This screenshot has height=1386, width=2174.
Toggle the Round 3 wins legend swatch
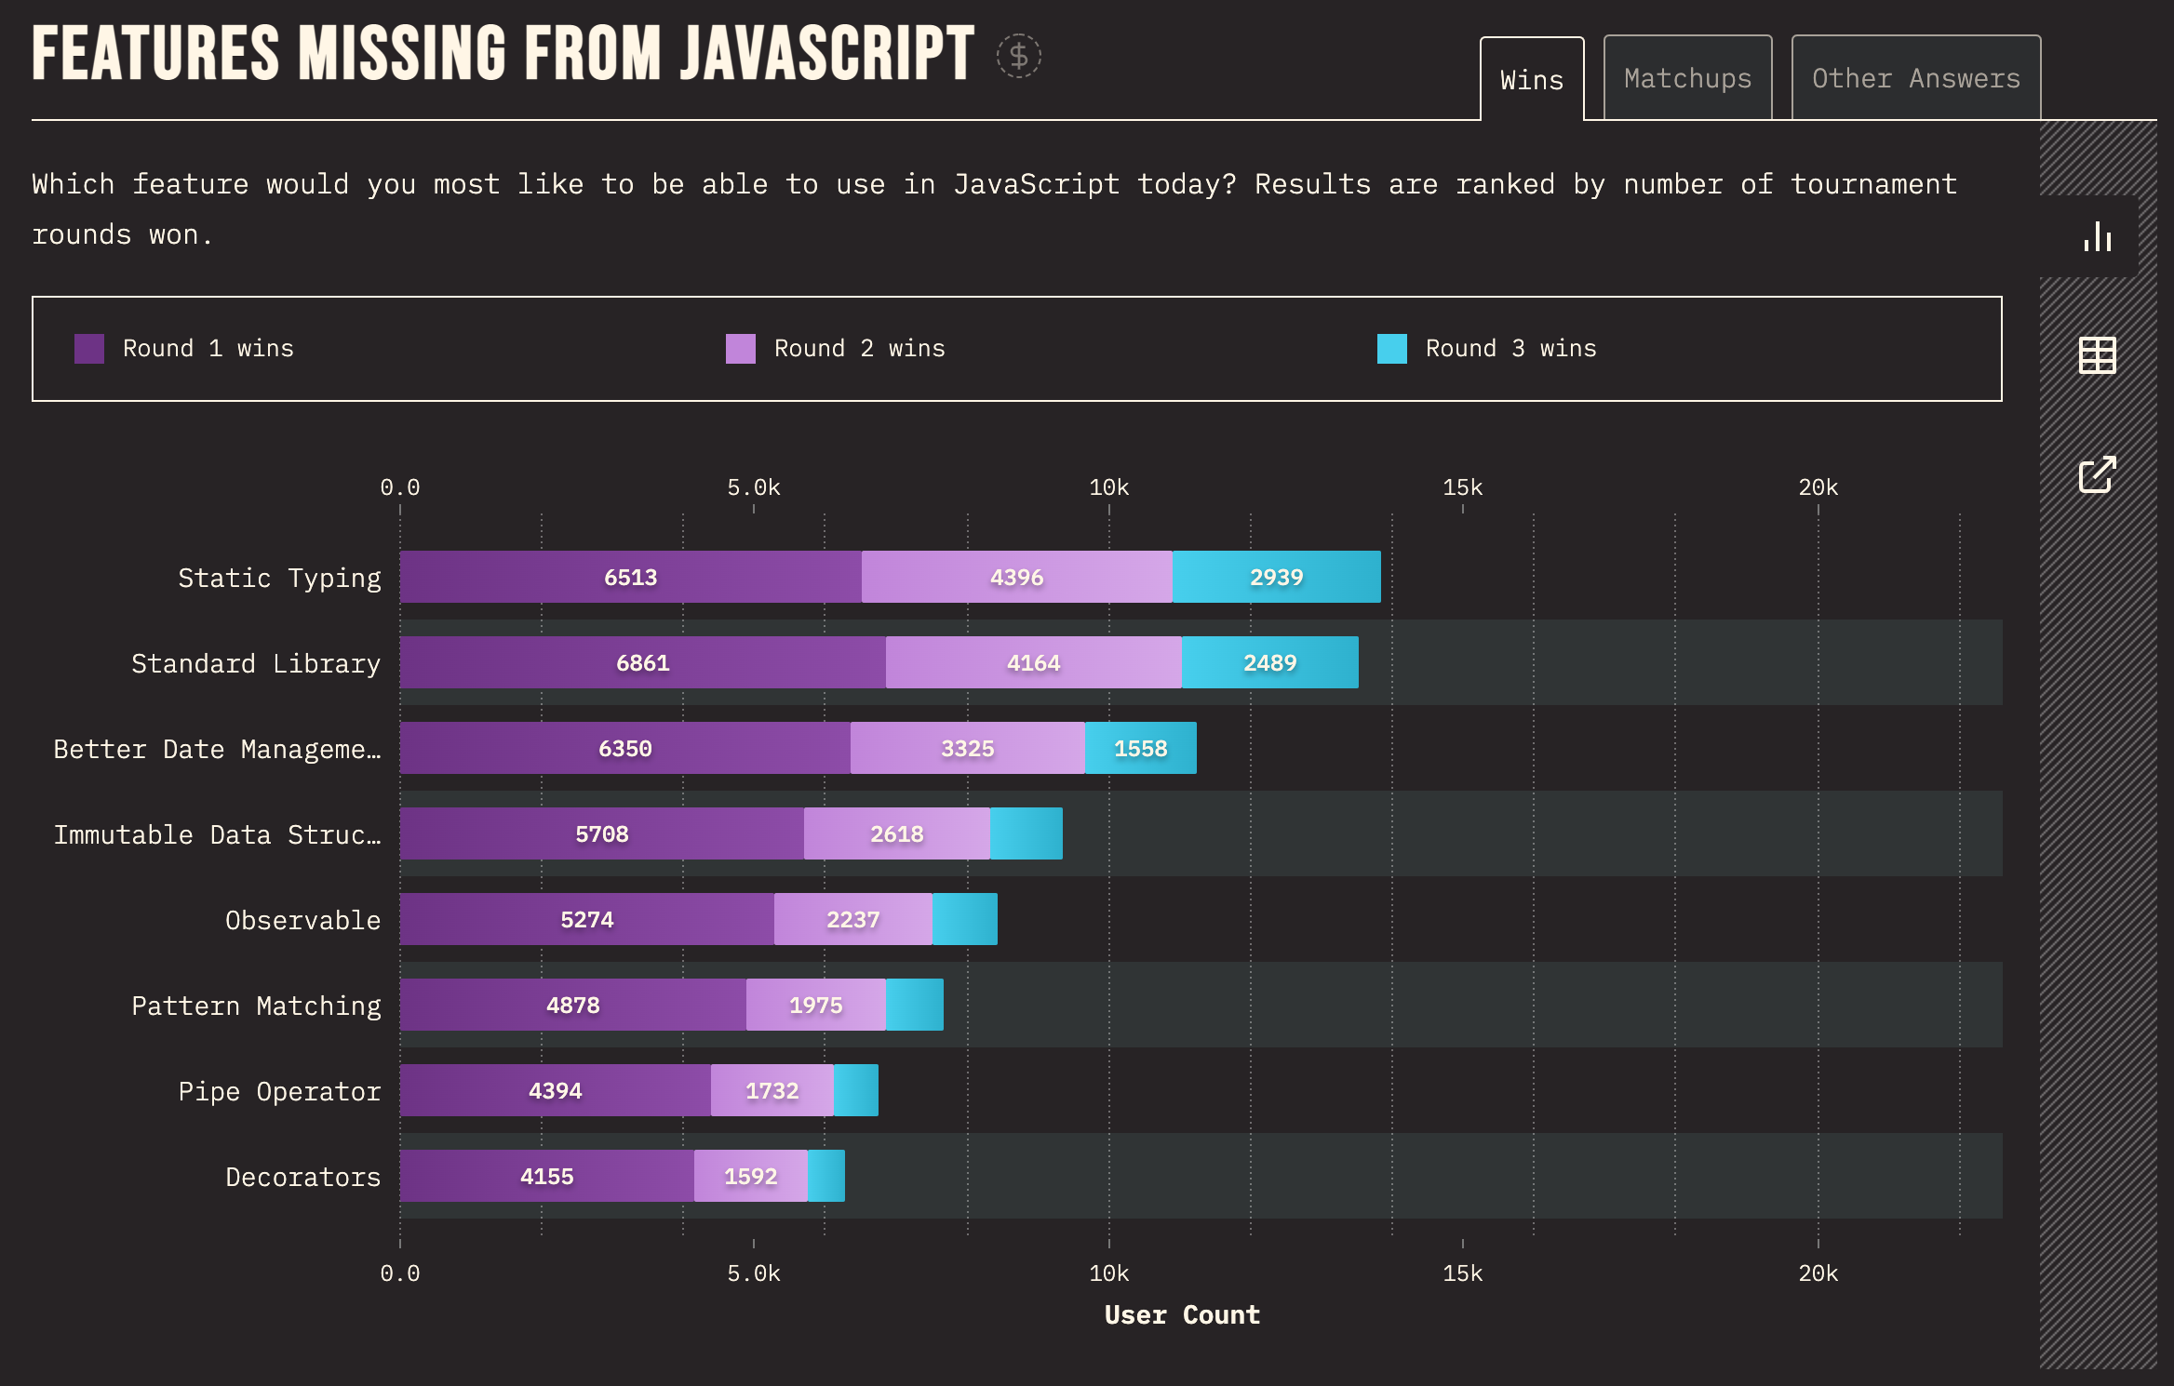[1392, 349]
